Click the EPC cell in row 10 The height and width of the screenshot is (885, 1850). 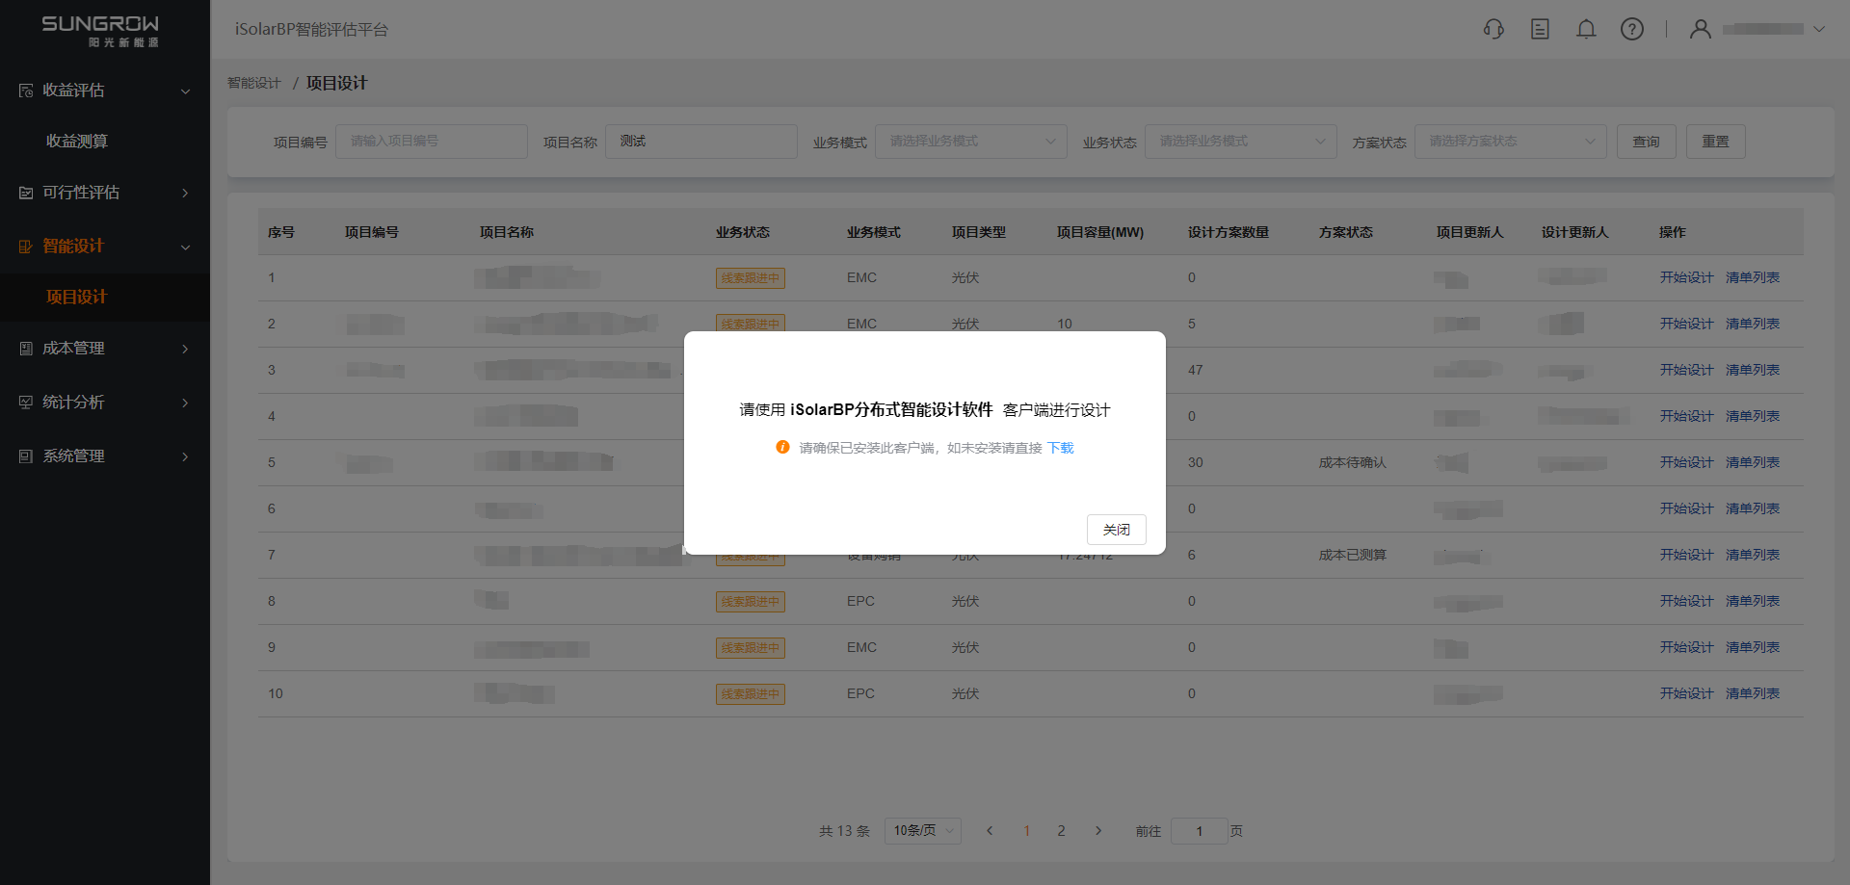860,693
